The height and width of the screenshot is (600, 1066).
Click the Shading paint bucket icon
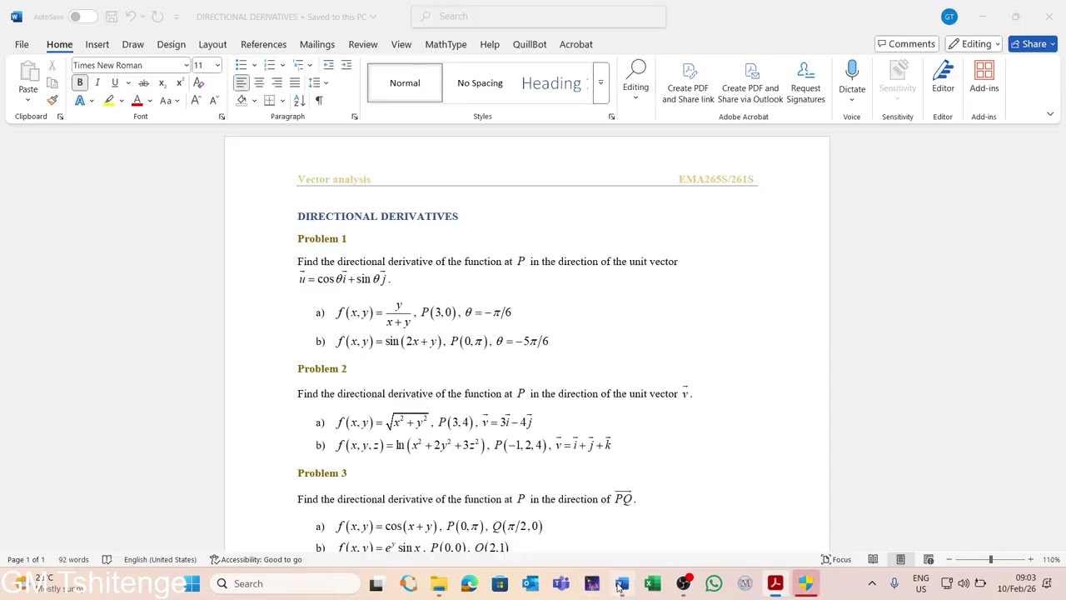242,100
